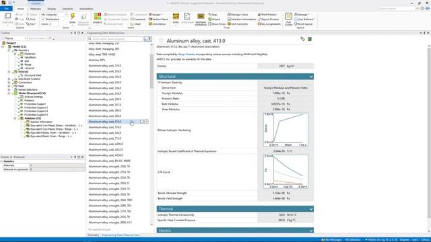Click the green spreadsheet icon above material details

(310, 39)
